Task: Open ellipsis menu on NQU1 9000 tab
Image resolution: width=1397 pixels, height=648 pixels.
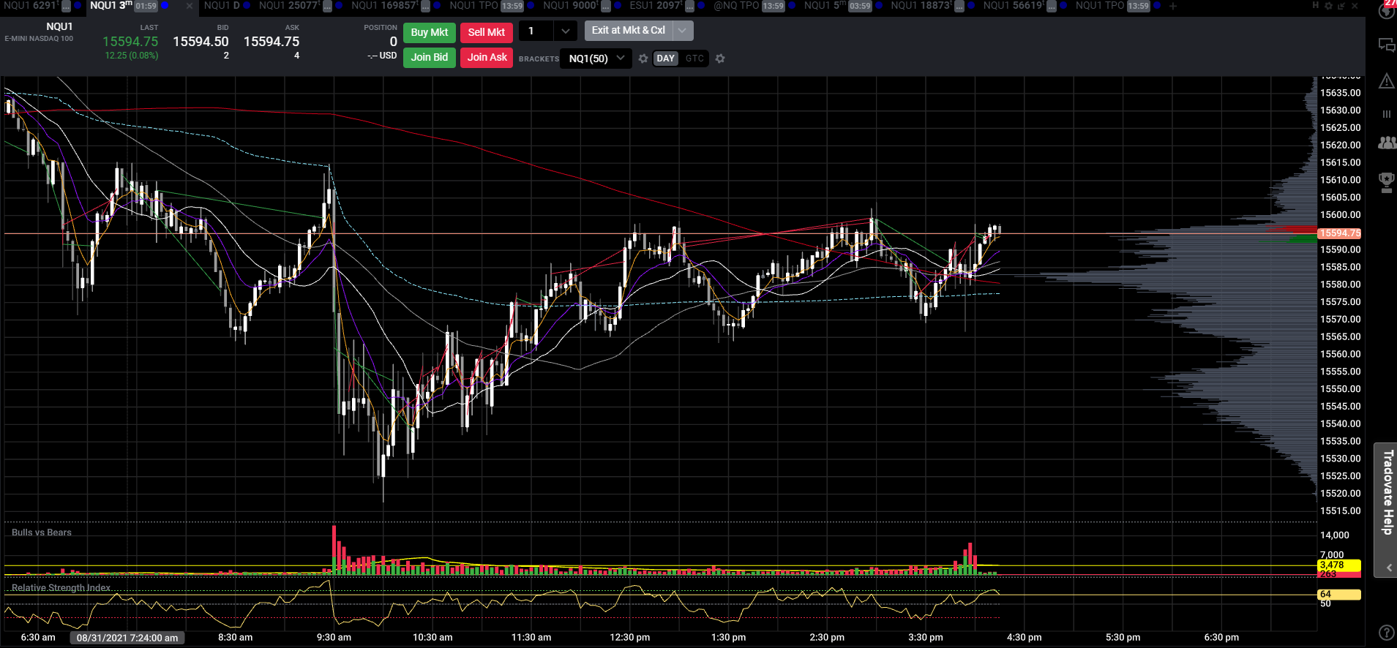Action: (606, 7)
